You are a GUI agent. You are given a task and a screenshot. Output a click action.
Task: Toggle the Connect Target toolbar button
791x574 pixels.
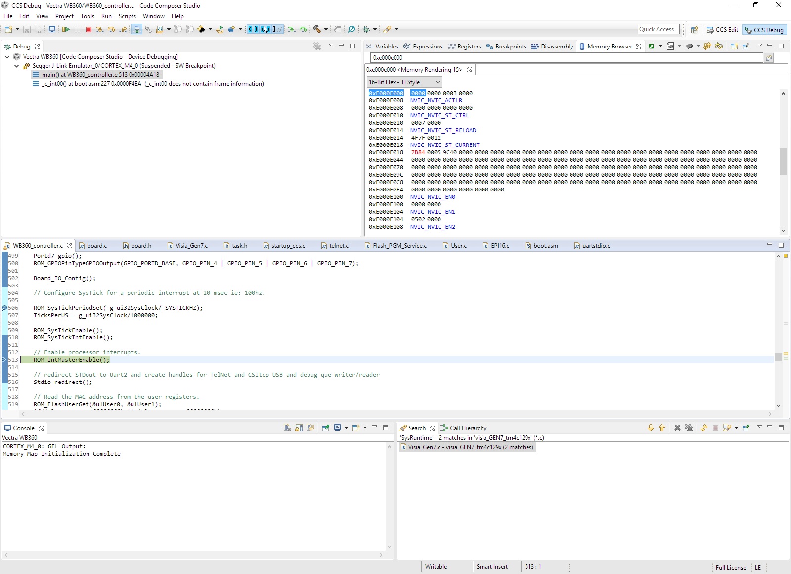coord(137,30)
